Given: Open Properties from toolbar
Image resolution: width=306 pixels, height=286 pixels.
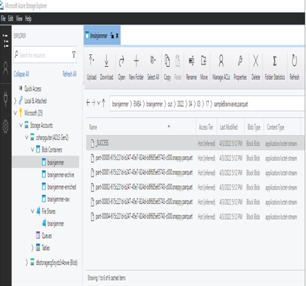Looking at the screenshot, I should pos(240,68).
